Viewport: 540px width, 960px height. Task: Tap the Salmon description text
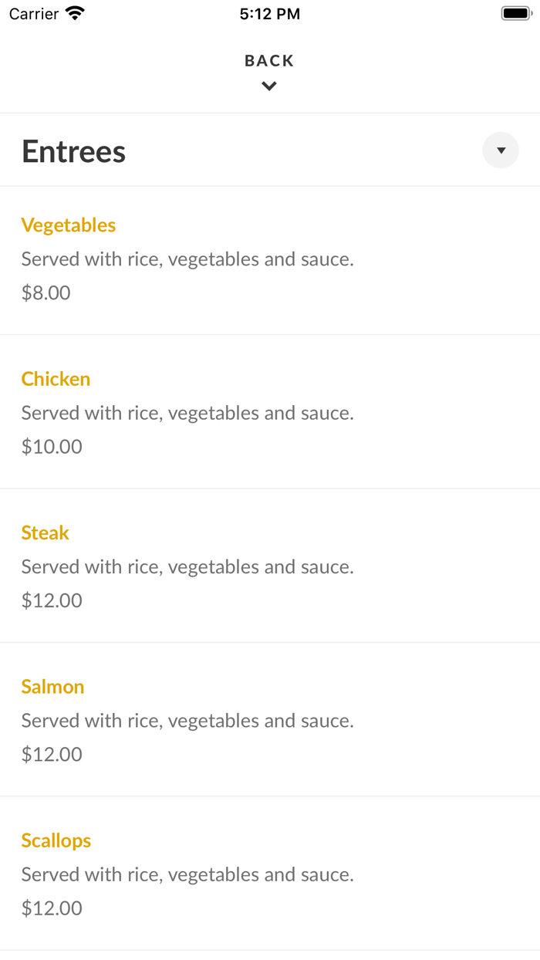(x=187, y=721)
